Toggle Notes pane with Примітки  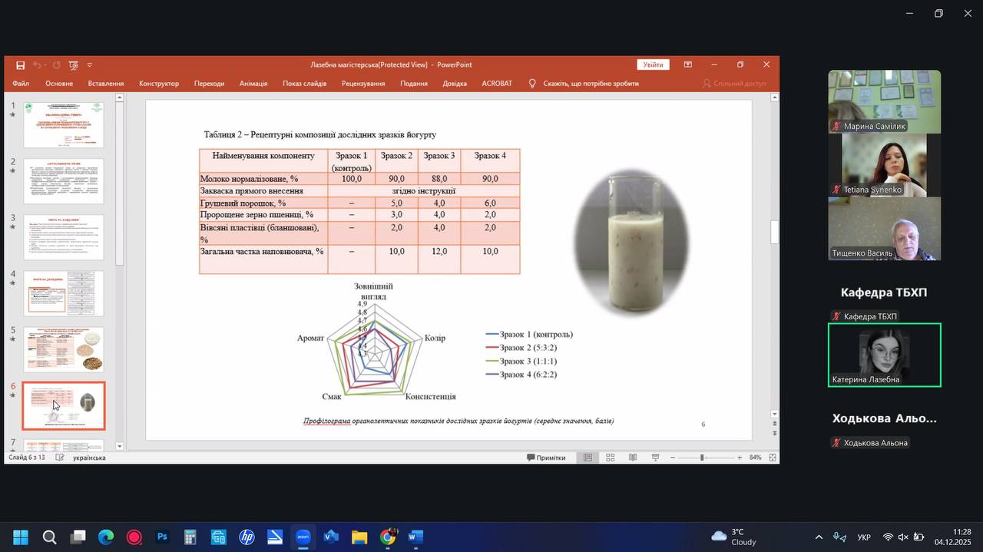click(x=546, y=458)
